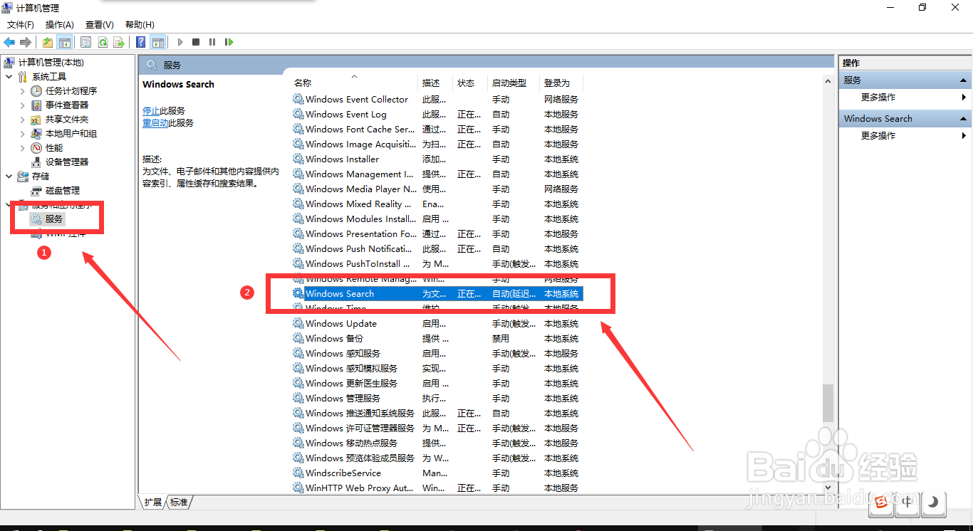Expand the 共享文件夹 tree node
The image size is (973, 531).
pos(22,120)
